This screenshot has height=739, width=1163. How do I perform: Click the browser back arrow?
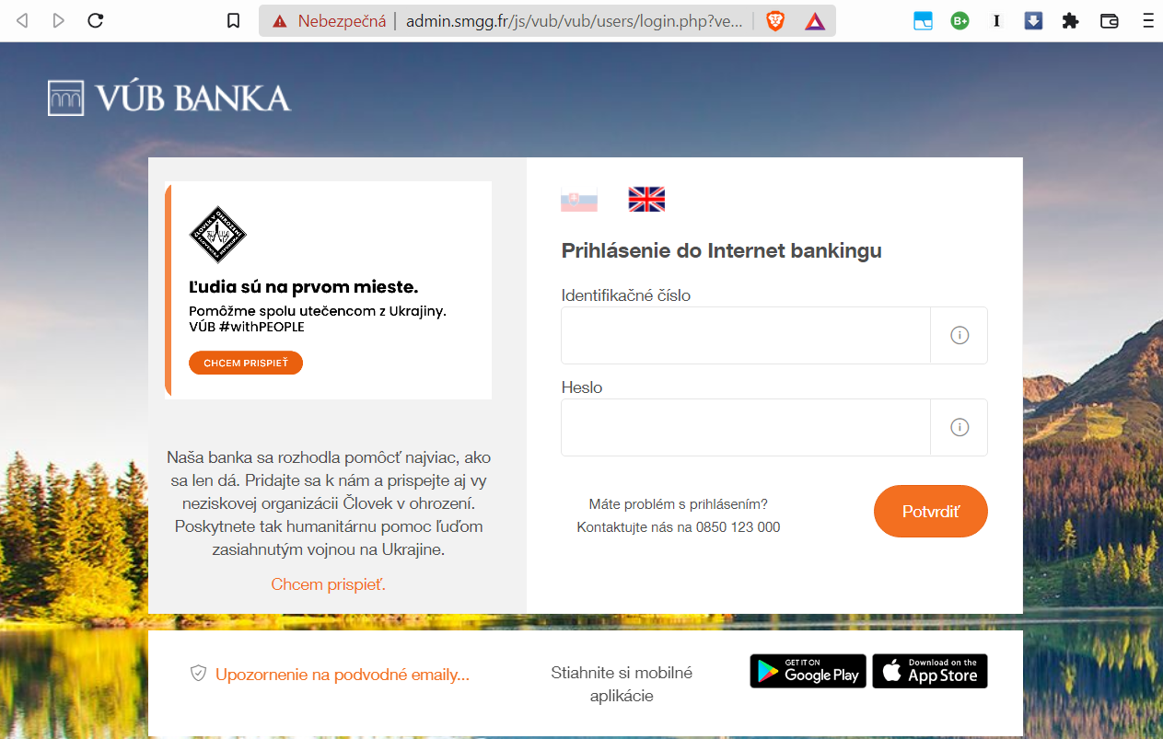point(23,20)
